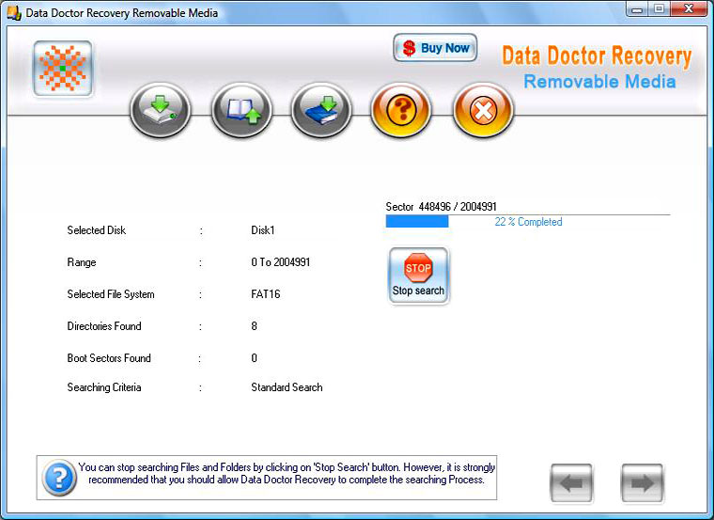The width and height of the screenshot is (714, 520).
Task: Close the Data Doctor Recovery window
Action: coord(689,9)
